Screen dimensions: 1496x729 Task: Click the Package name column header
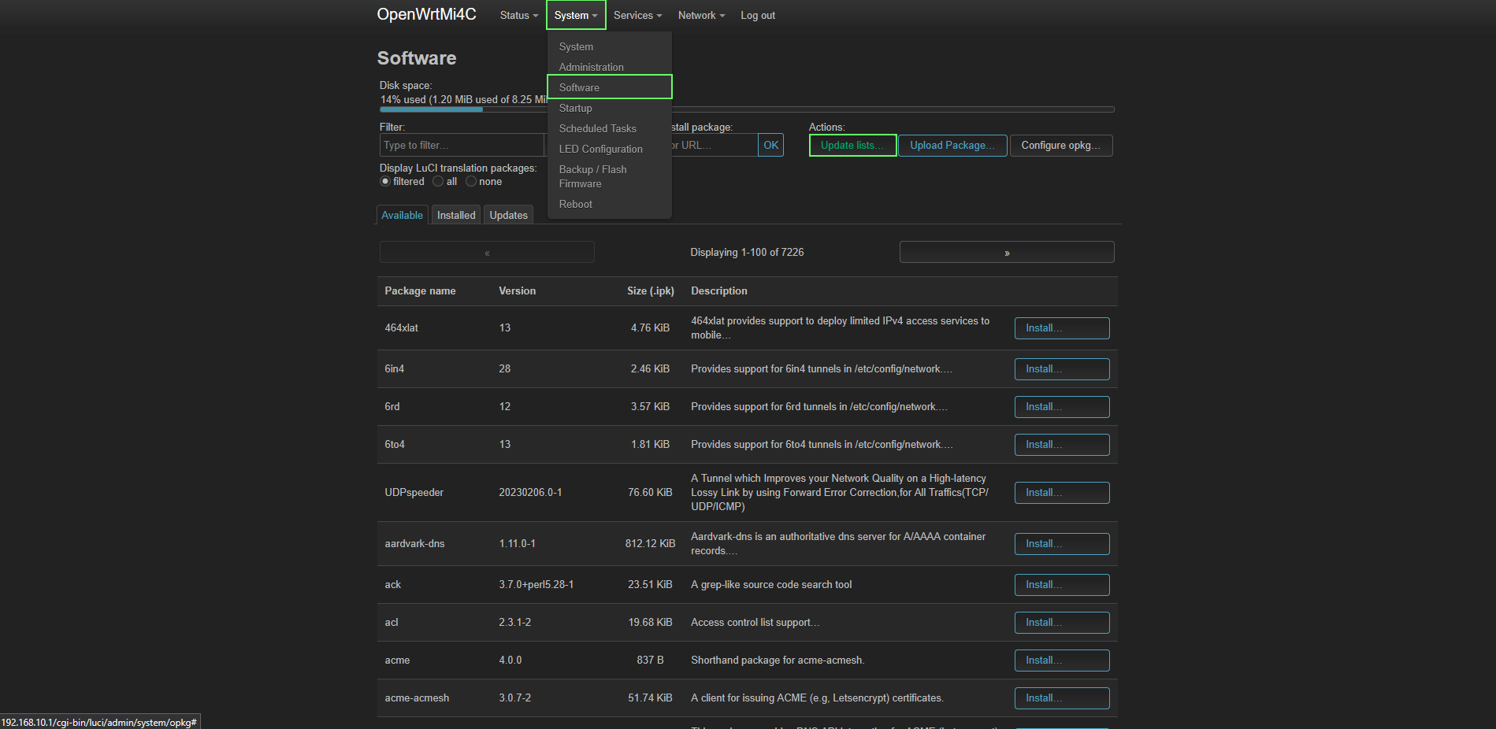(420, 290)
